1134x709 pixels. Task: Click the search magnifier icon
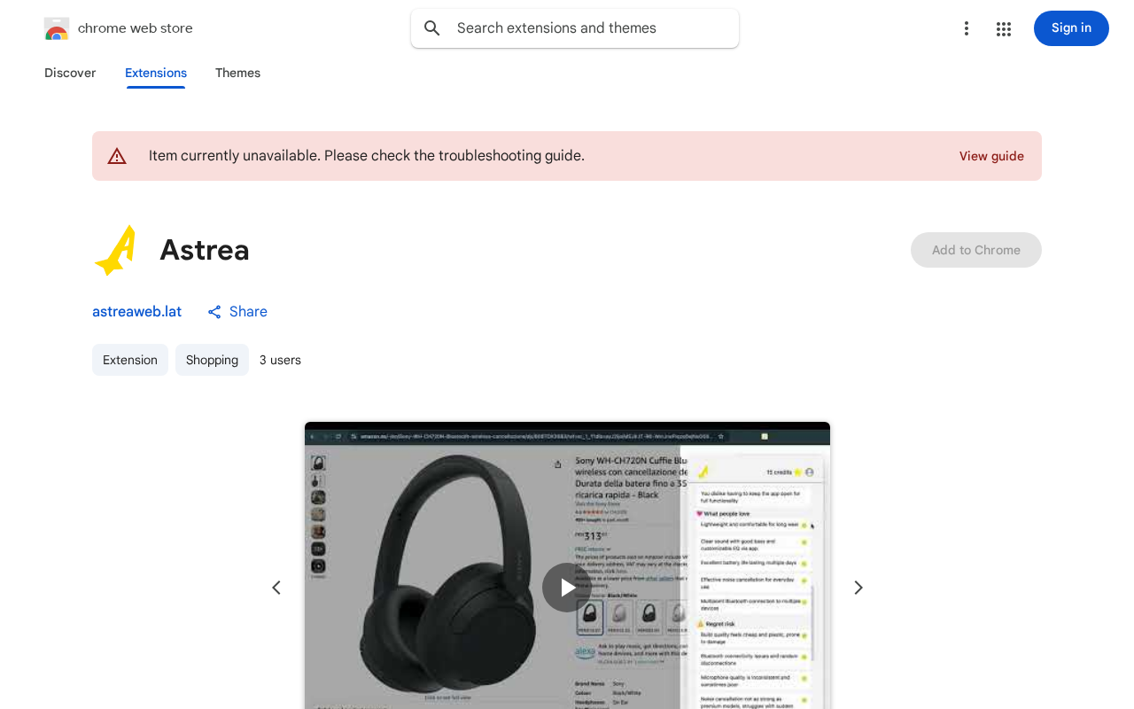(x=432, y=28)
